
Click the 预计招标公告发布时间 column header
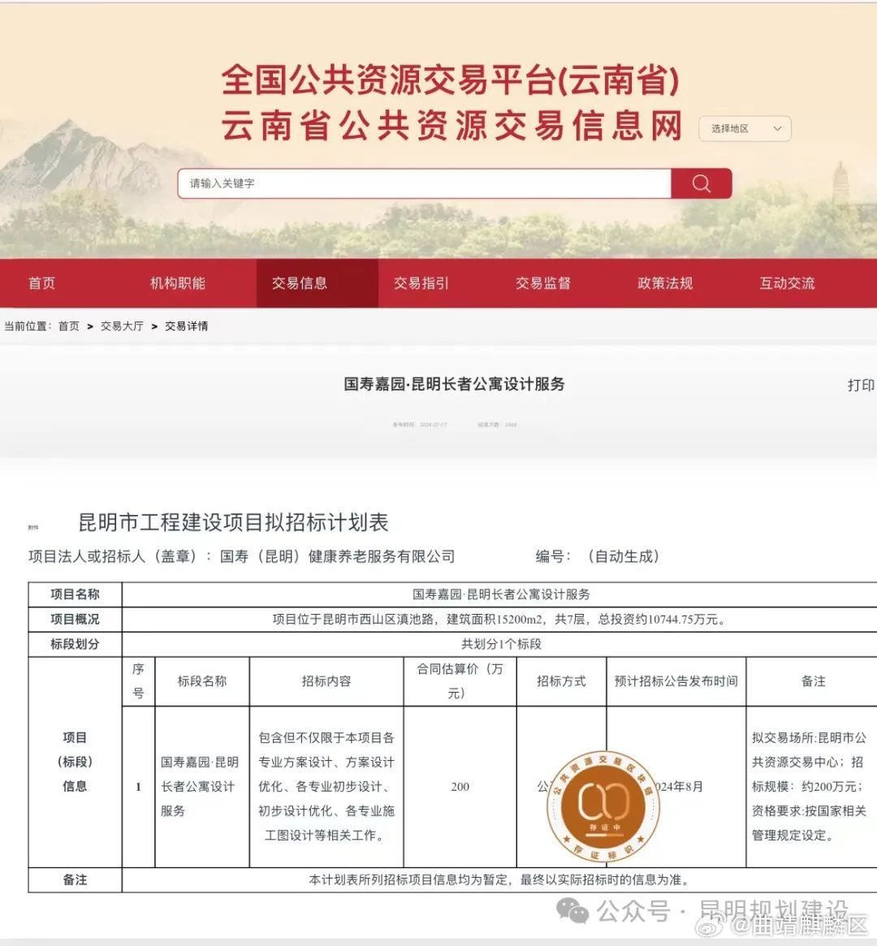coord(676,681)
